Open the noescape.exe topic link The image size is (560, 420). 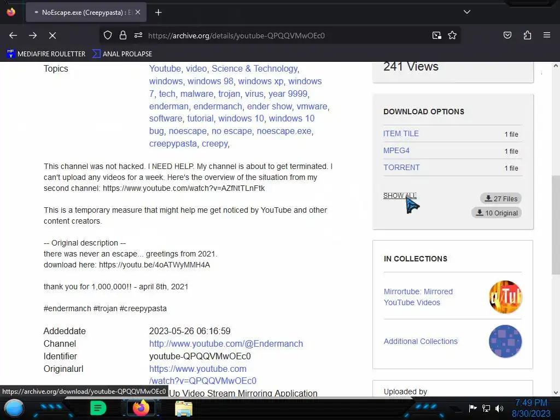[x=284, y=131]
